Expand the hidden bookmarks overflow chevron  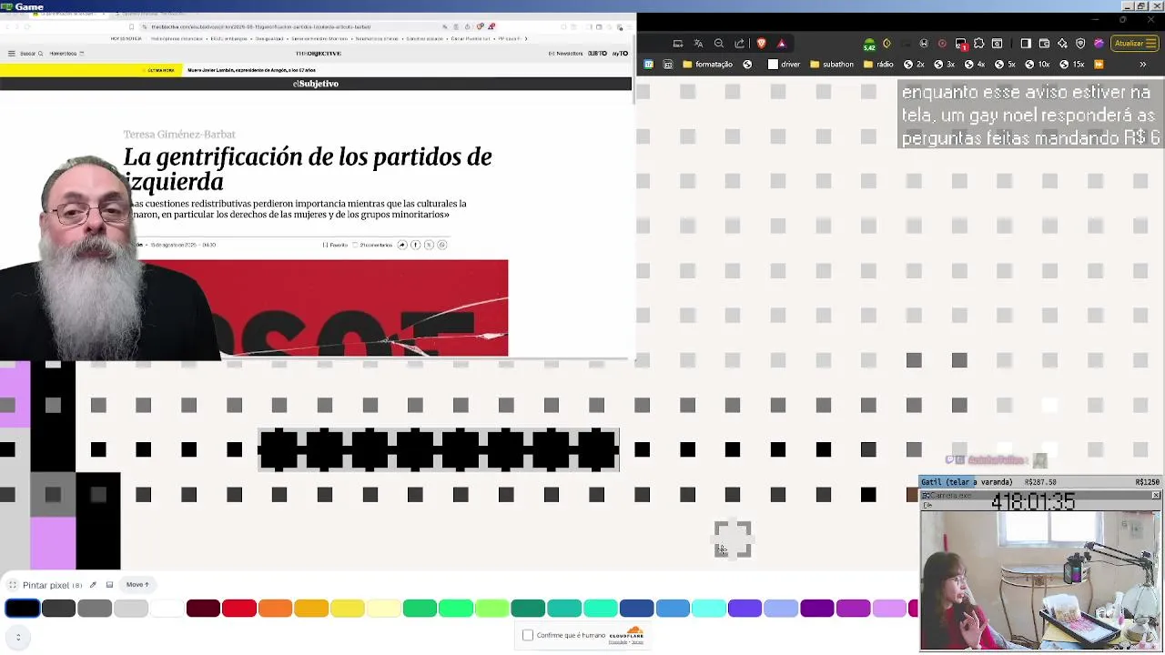click(1143, 65)
